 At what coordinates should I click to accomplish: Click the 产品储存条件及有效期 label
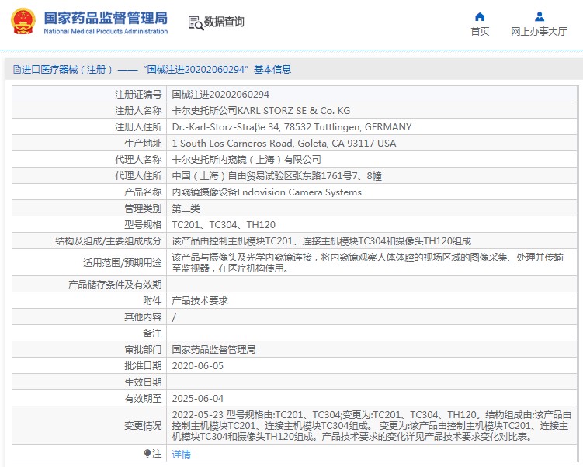pyautogui.click(x=115, y=285)
